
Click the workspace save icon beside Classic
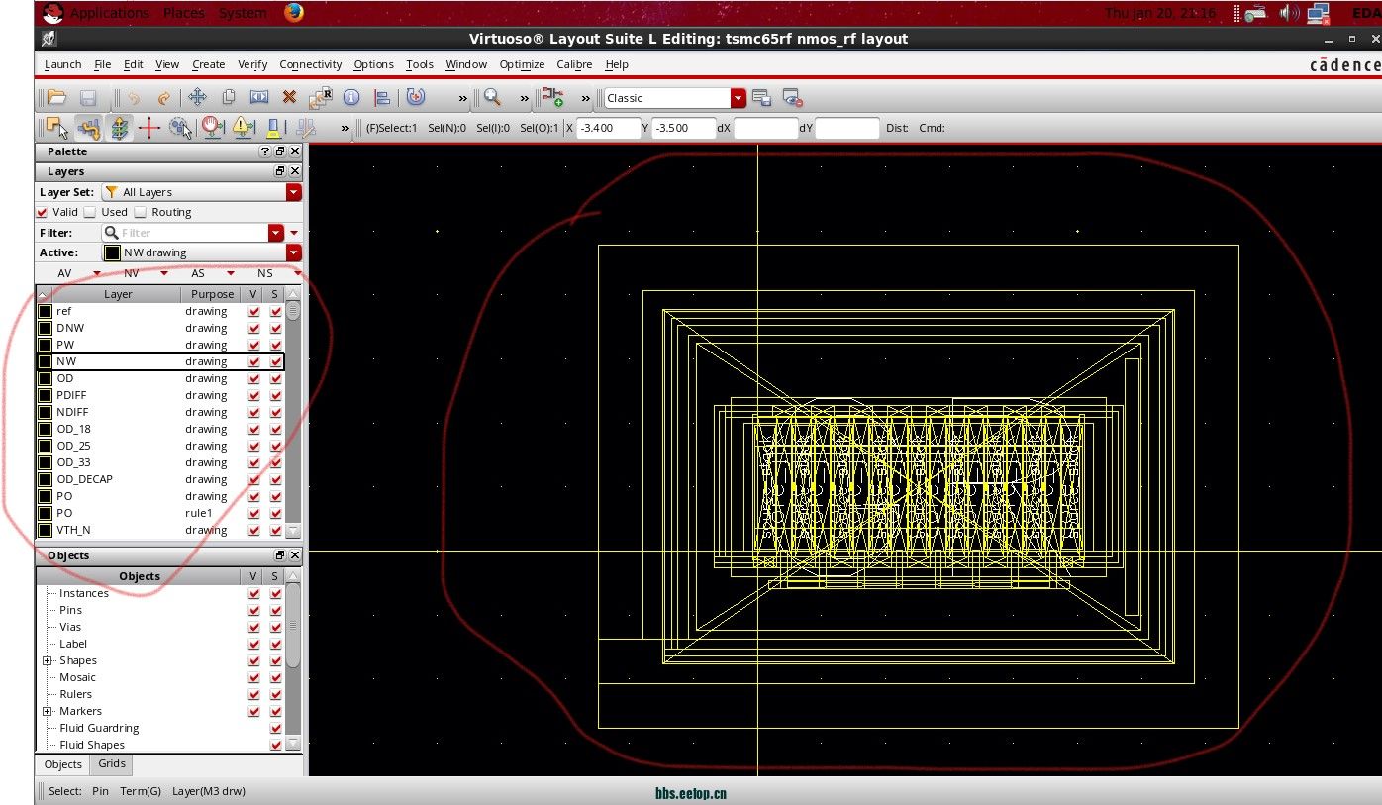761,97
